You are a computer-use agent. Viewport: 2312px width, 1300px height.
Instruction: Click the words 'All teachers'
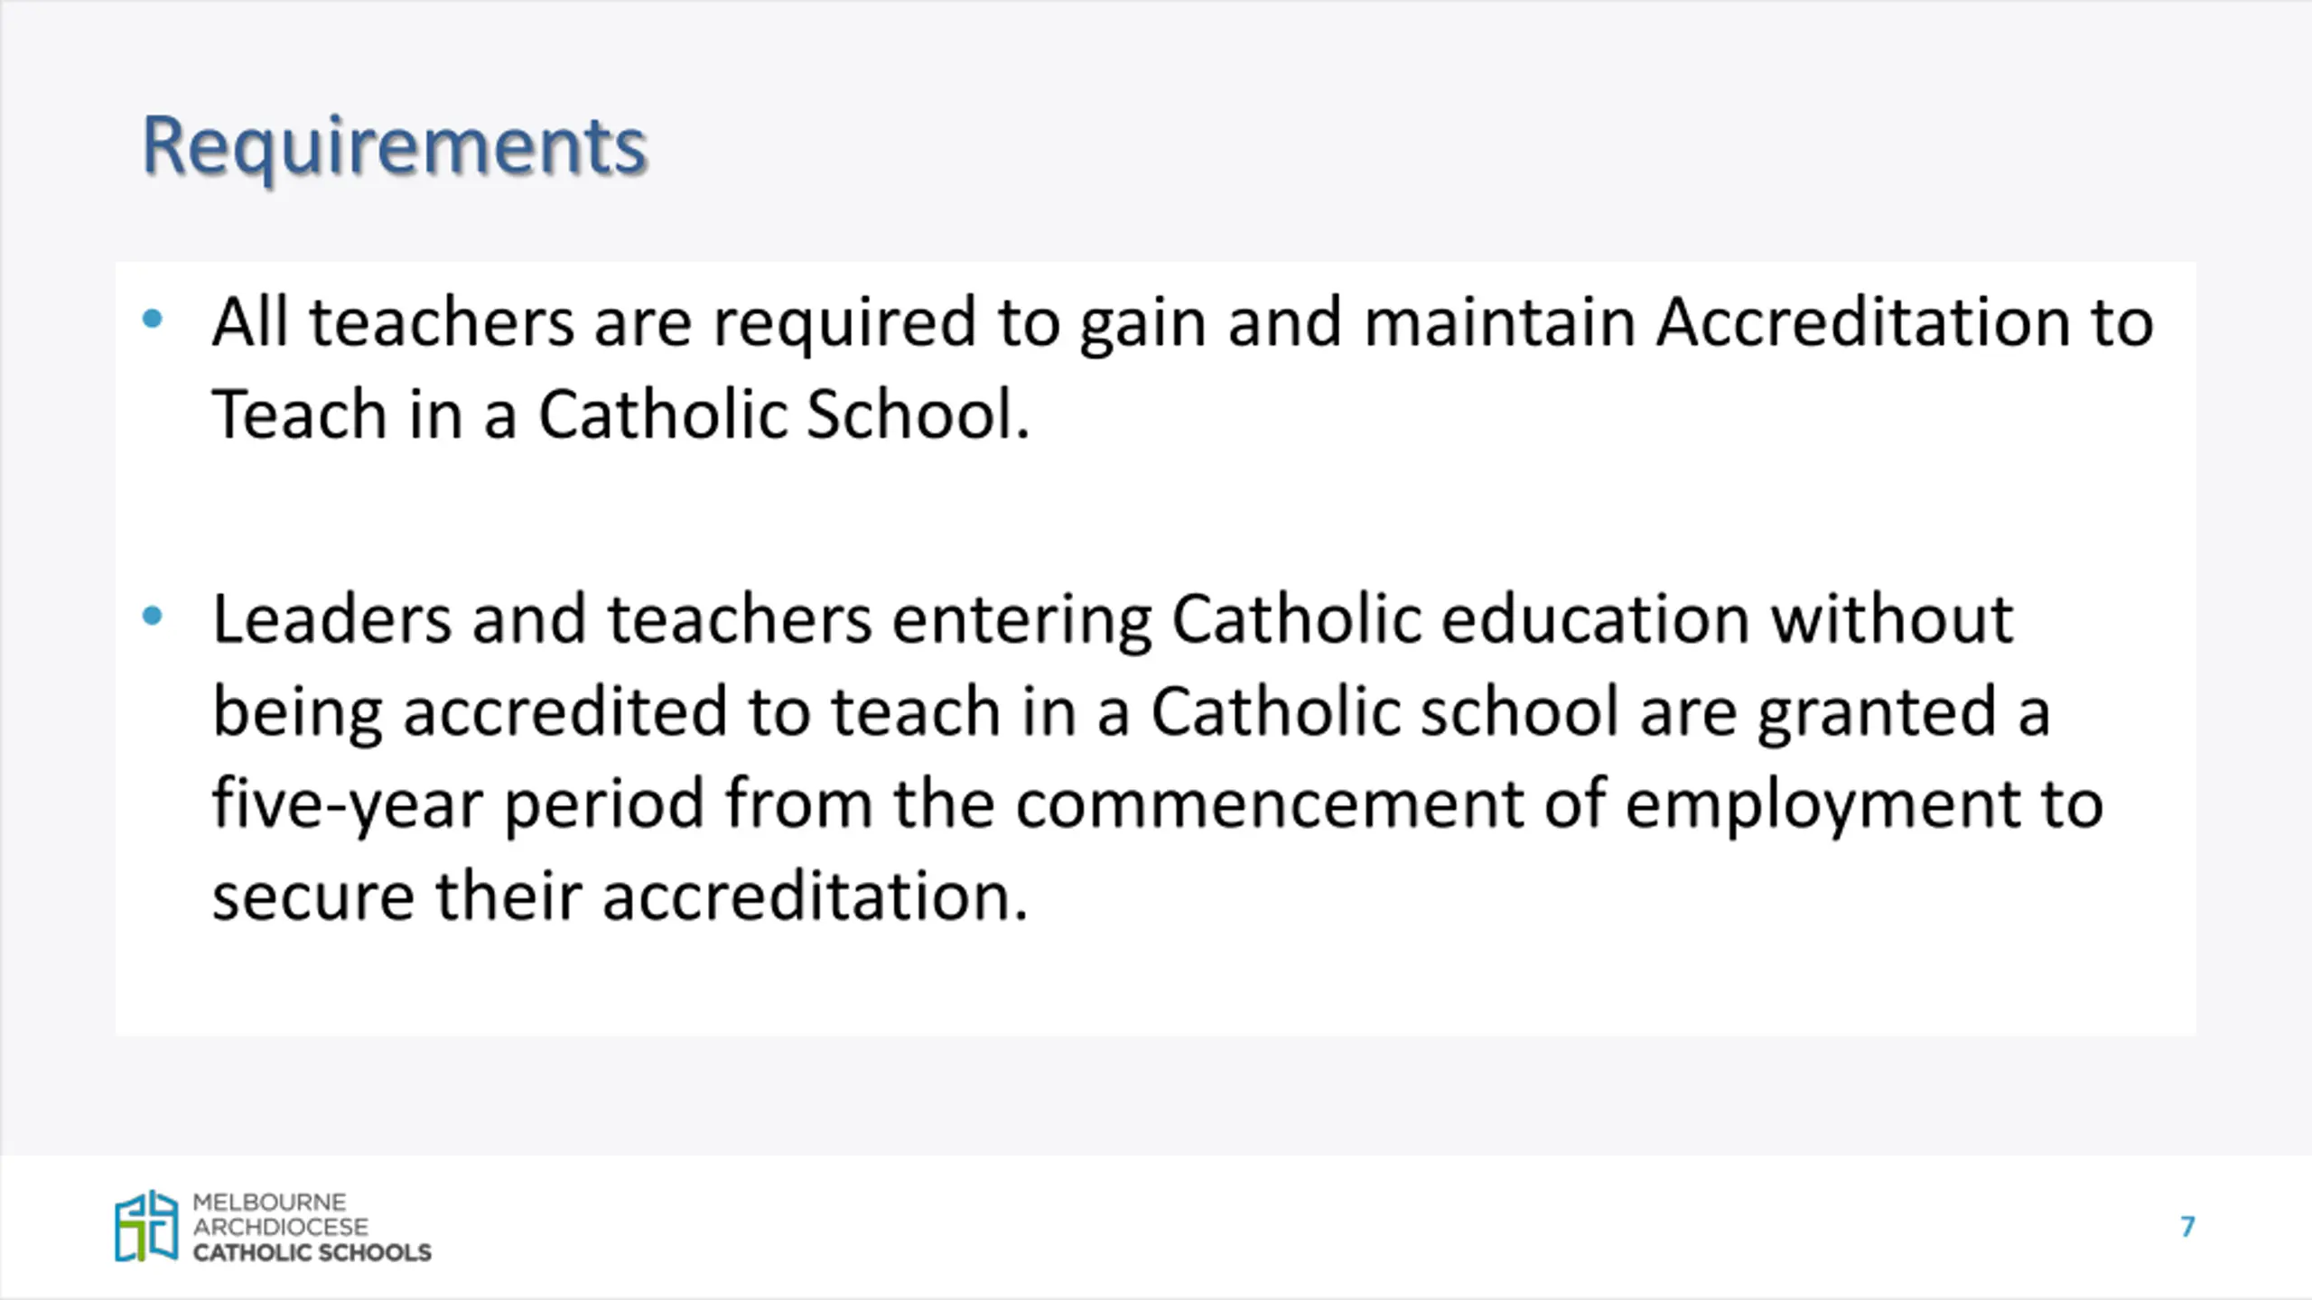pyautogui.click(x=393, y=322)
